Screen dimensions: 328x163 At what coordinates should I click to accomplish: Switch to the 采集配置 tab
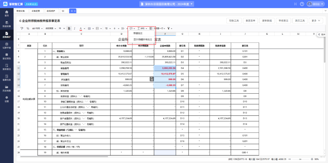[36, 11]
